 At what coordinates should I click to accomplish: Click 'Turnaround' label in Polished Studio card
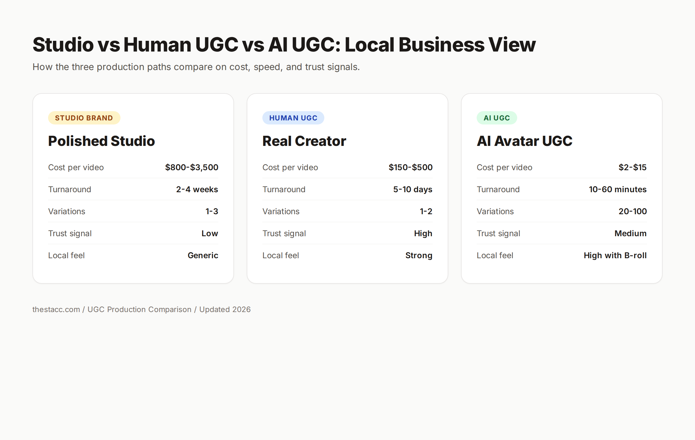[69, 189]
